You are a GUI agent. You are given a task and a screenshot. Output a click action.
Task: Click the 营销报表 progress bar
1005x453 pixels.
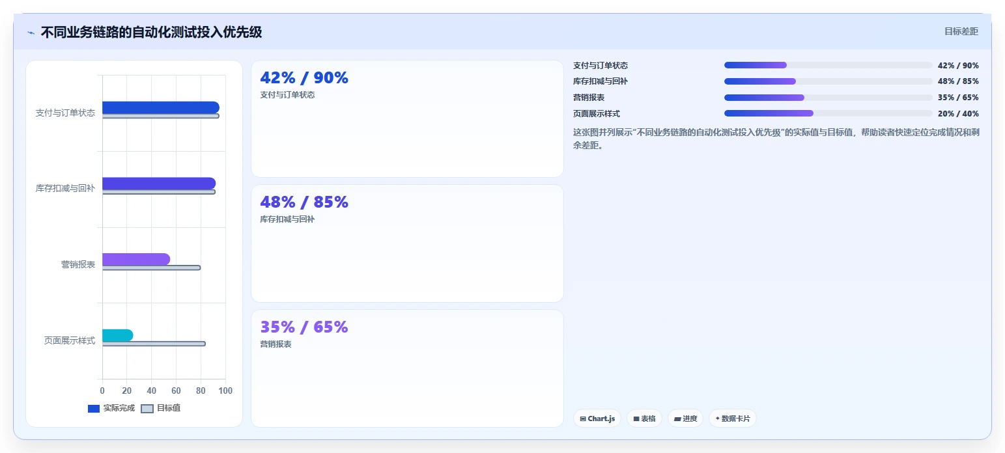point(828,98)
